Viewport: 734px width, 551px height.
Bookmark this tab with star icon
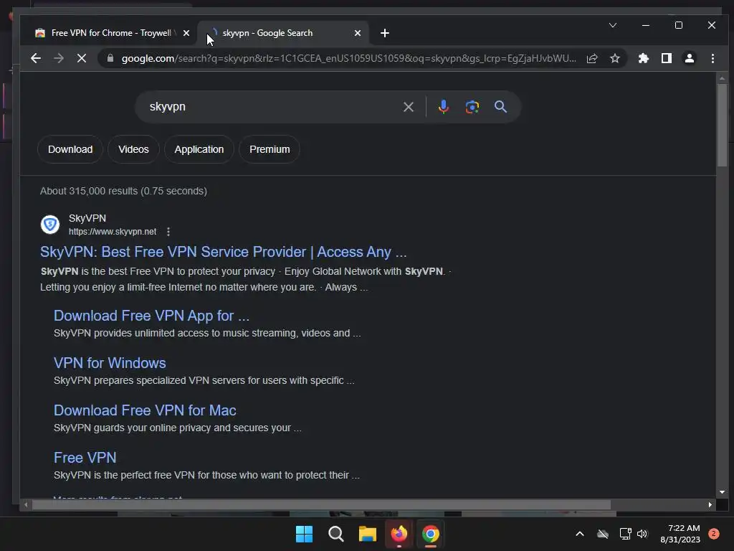(615, 58)
